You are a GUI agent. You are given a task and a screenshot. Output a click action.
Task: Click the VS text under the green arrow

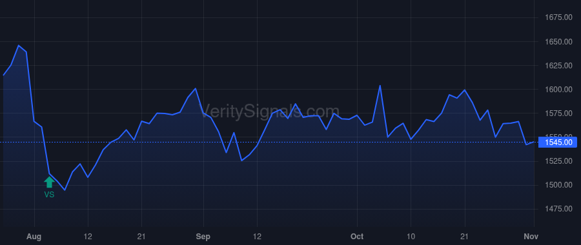[x=49, y=194]
